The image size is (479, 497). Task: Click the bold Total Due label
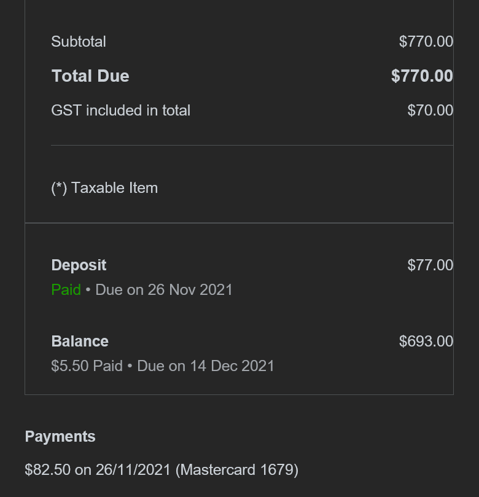click(90, 76)
